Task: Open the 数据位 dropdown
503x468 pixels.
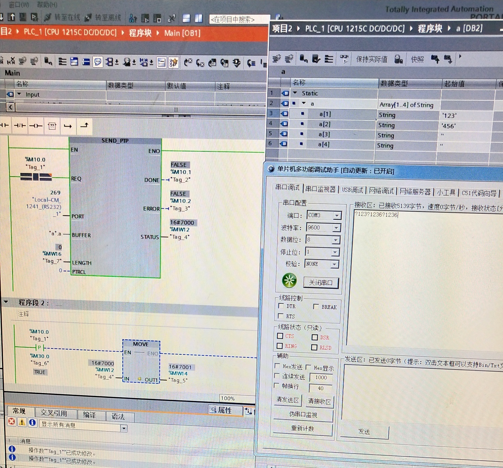Action: click(335, 240)
